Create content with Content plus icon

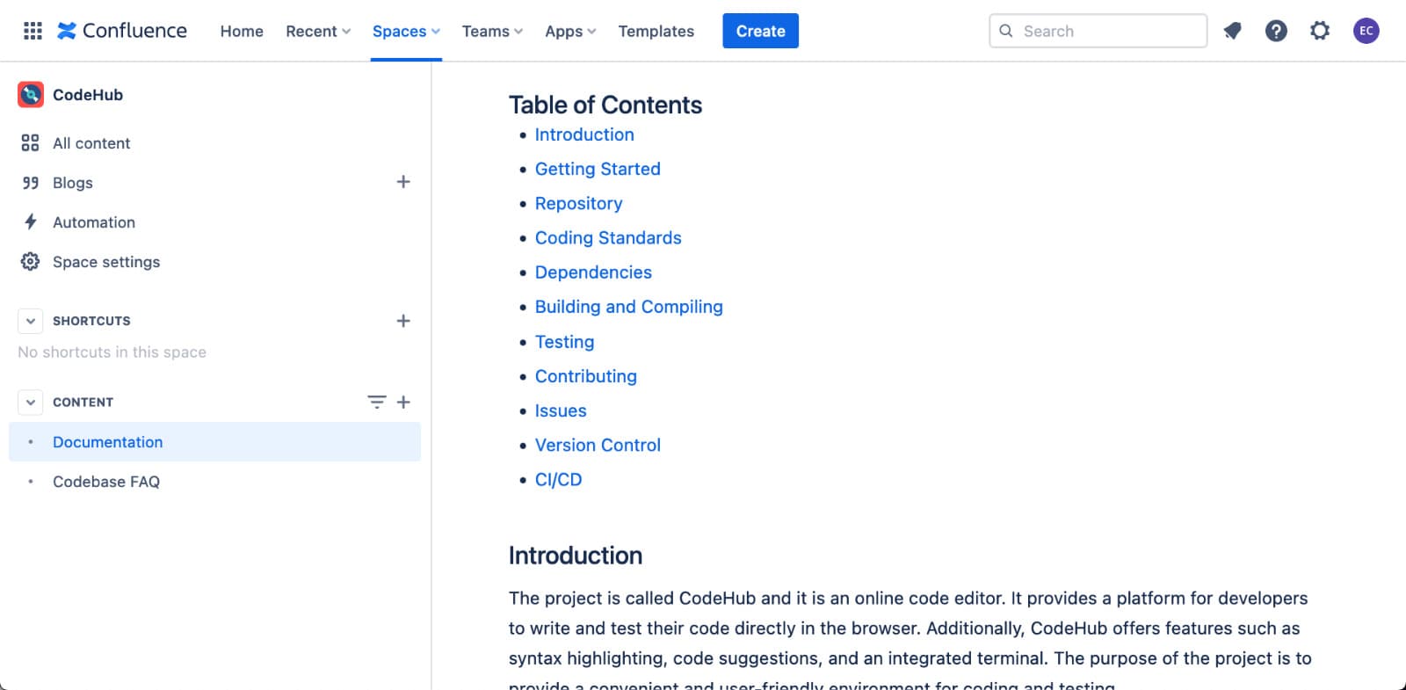click(x=403, y=402)
